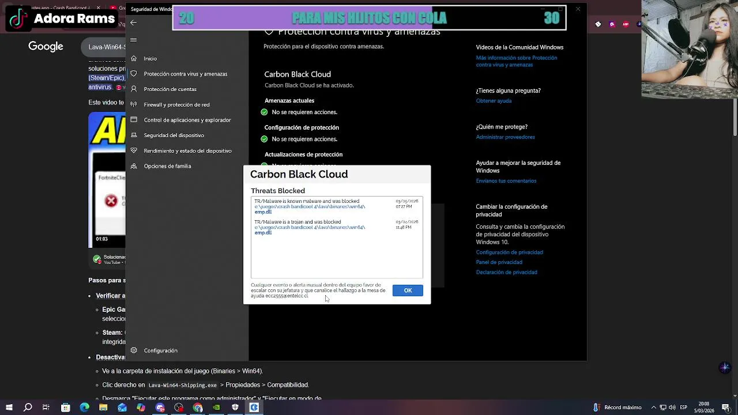738x415 pixels.
Task: Click gear icon beside Configuración
Action: click(x=134, y=350)
